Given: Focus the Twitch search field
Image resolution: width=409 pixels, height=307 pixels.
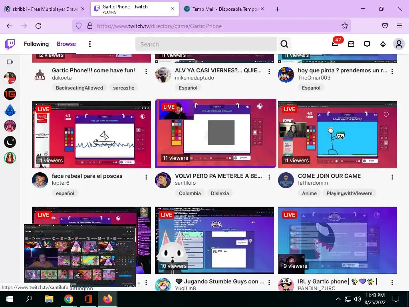Looking at the screenshot, I should [x=206, y=44].
